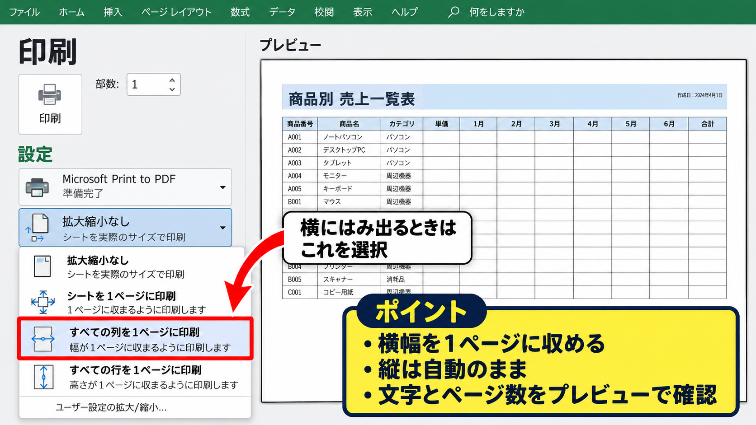
Task: Open the 校閲 ribbon tab
Action: coord(324,12)
